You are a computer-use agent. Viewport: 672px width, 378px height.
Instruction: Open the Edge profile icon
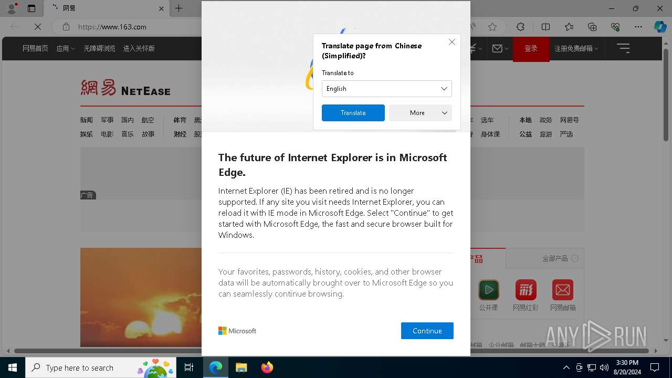click(x=12, y=8)
